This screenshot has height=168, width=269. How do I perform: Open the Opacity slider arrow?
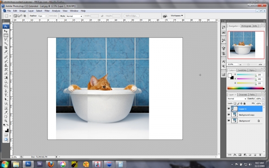(x=263, y=99)
